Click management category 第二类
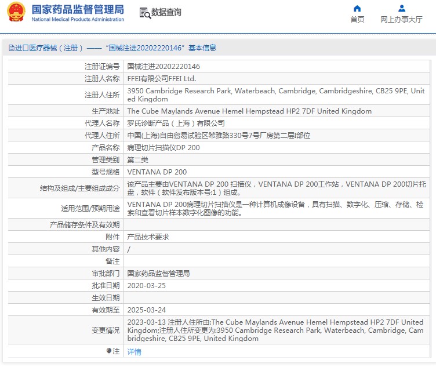The image size is (436, 367). coord(137,160)
